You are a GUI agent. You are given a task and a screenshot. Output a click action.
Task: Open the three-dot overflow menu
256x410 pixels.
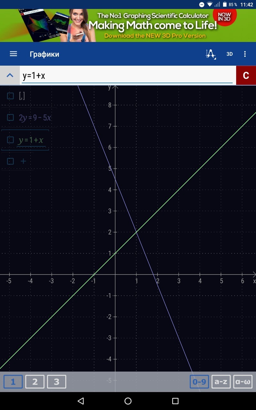click(245, 54)
